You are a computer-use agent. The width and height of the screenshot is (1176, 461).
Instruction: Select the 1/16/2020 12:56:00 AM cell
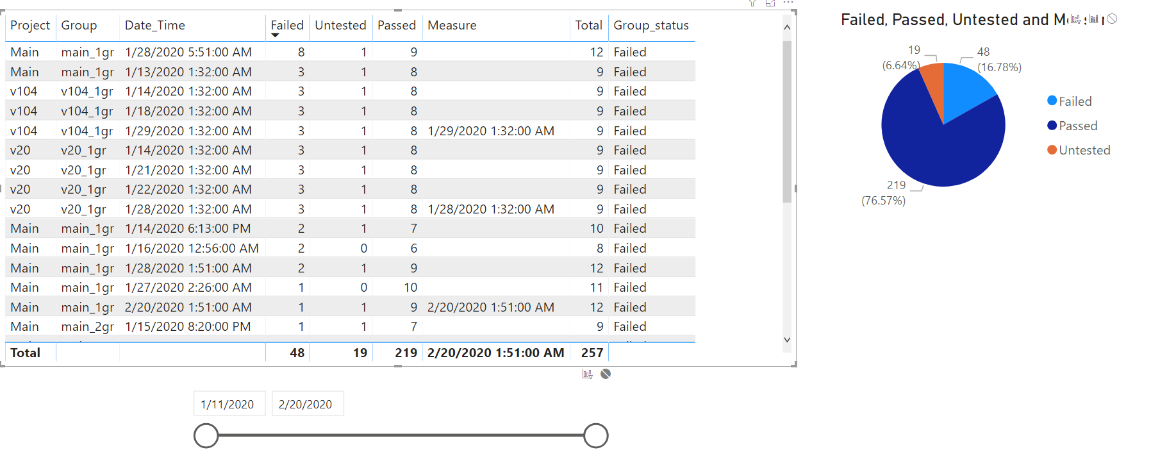pos(192,248)
